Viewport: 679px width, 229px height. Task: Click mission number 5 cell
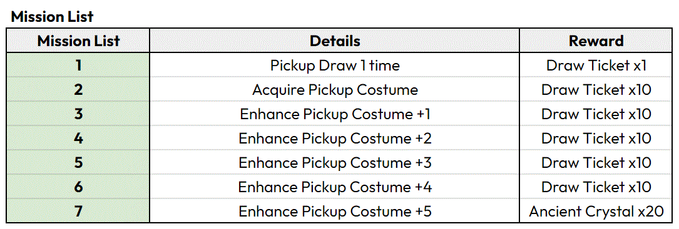78,162
